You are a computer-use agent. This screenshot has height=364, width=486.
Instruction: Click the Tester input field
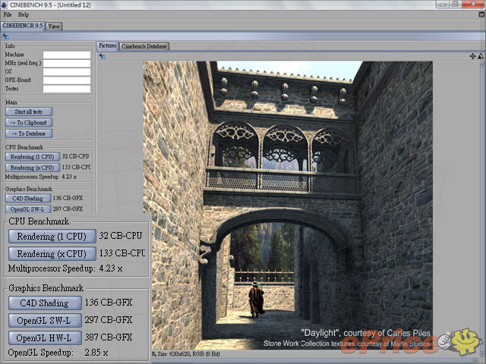(67, 89)
